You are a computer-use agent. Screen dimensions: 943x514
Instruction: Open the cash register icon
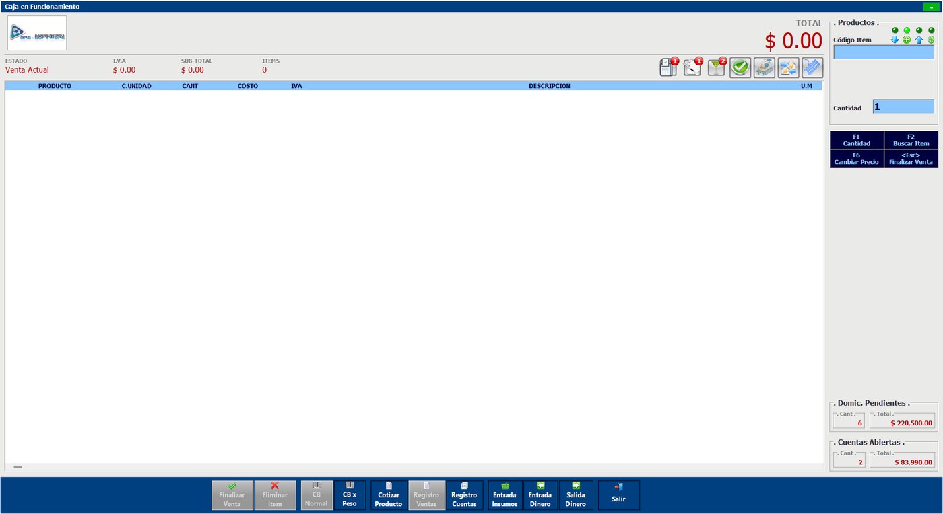pos(765,67)
